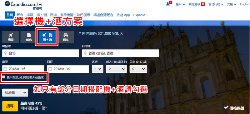Switch language via English link
This screenshot has height=114, width=250.
[x=245, y=4]
